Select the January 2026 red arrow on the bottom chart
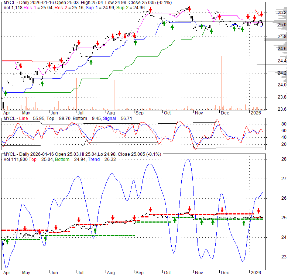288x275 pixels. coord(258,211)
